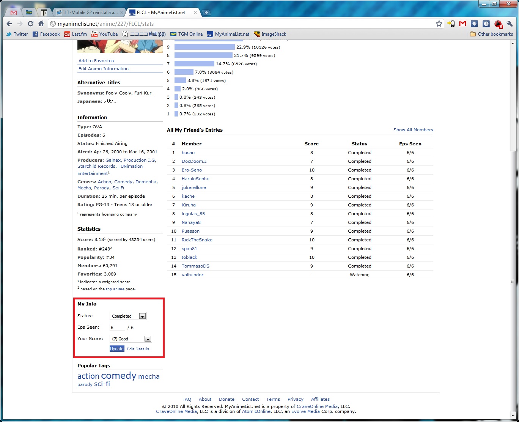
Task: Click the comedy popular tag
Action: pos(119,376)
